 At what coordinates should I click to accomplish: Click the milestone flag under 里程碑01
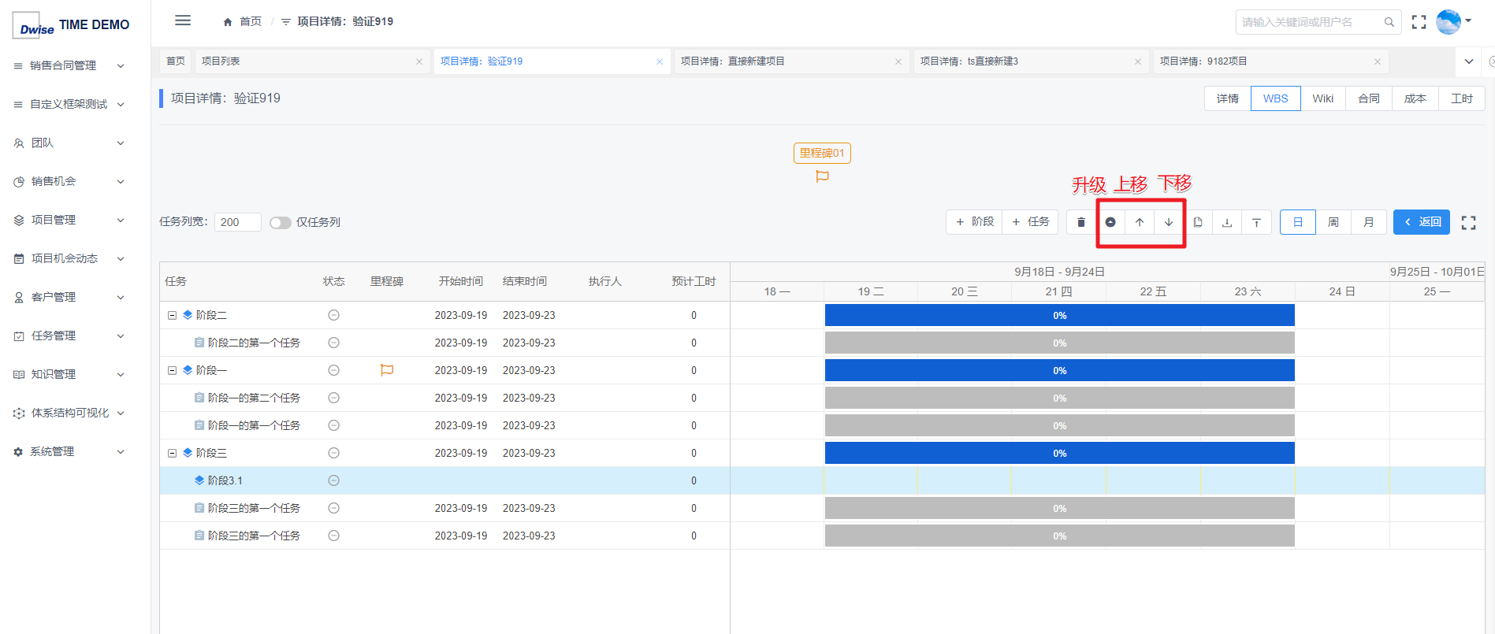822,176
